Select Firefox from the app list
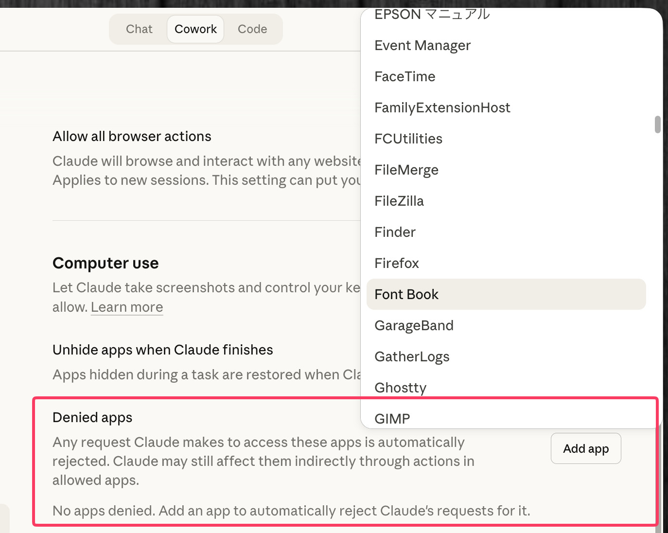The image size is (668, 533). (x=396, y=263)
